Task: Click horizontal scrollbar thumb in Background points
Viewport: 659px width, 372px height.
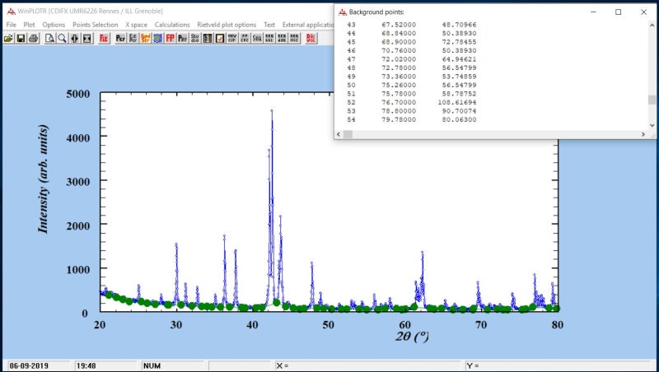Action: pos(348,134)
